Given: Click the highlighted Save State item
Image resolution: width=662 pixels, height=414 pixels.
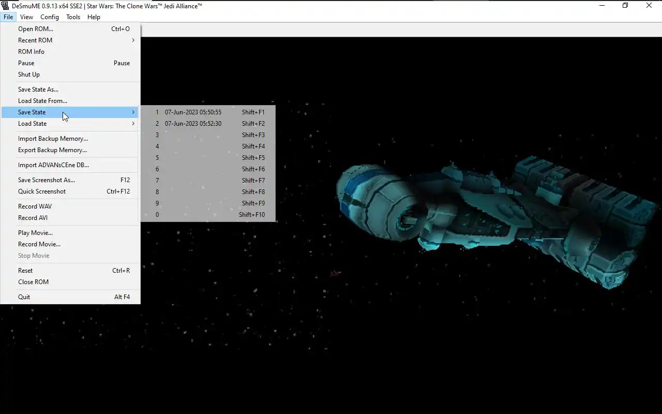Looking at the screenshot, I should tap(70, 112).
